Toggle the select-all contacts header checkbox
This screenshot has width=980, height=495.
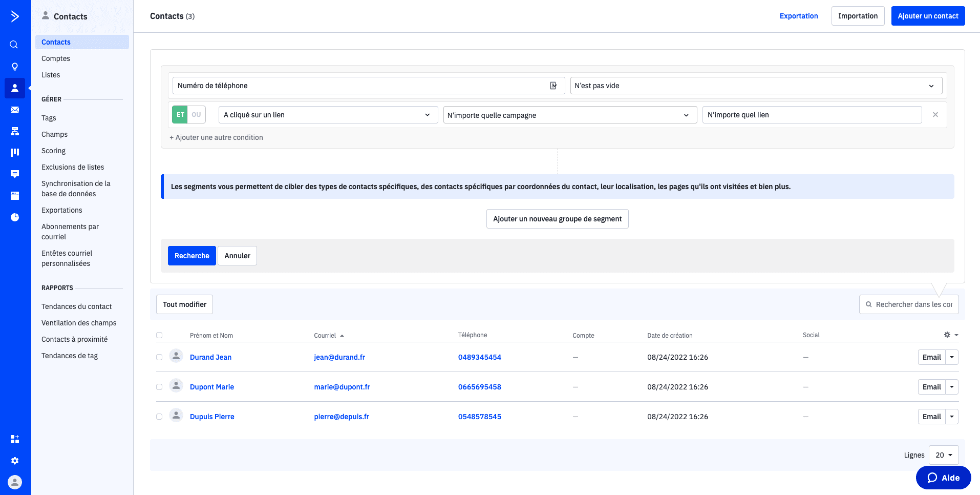(159, 335)
